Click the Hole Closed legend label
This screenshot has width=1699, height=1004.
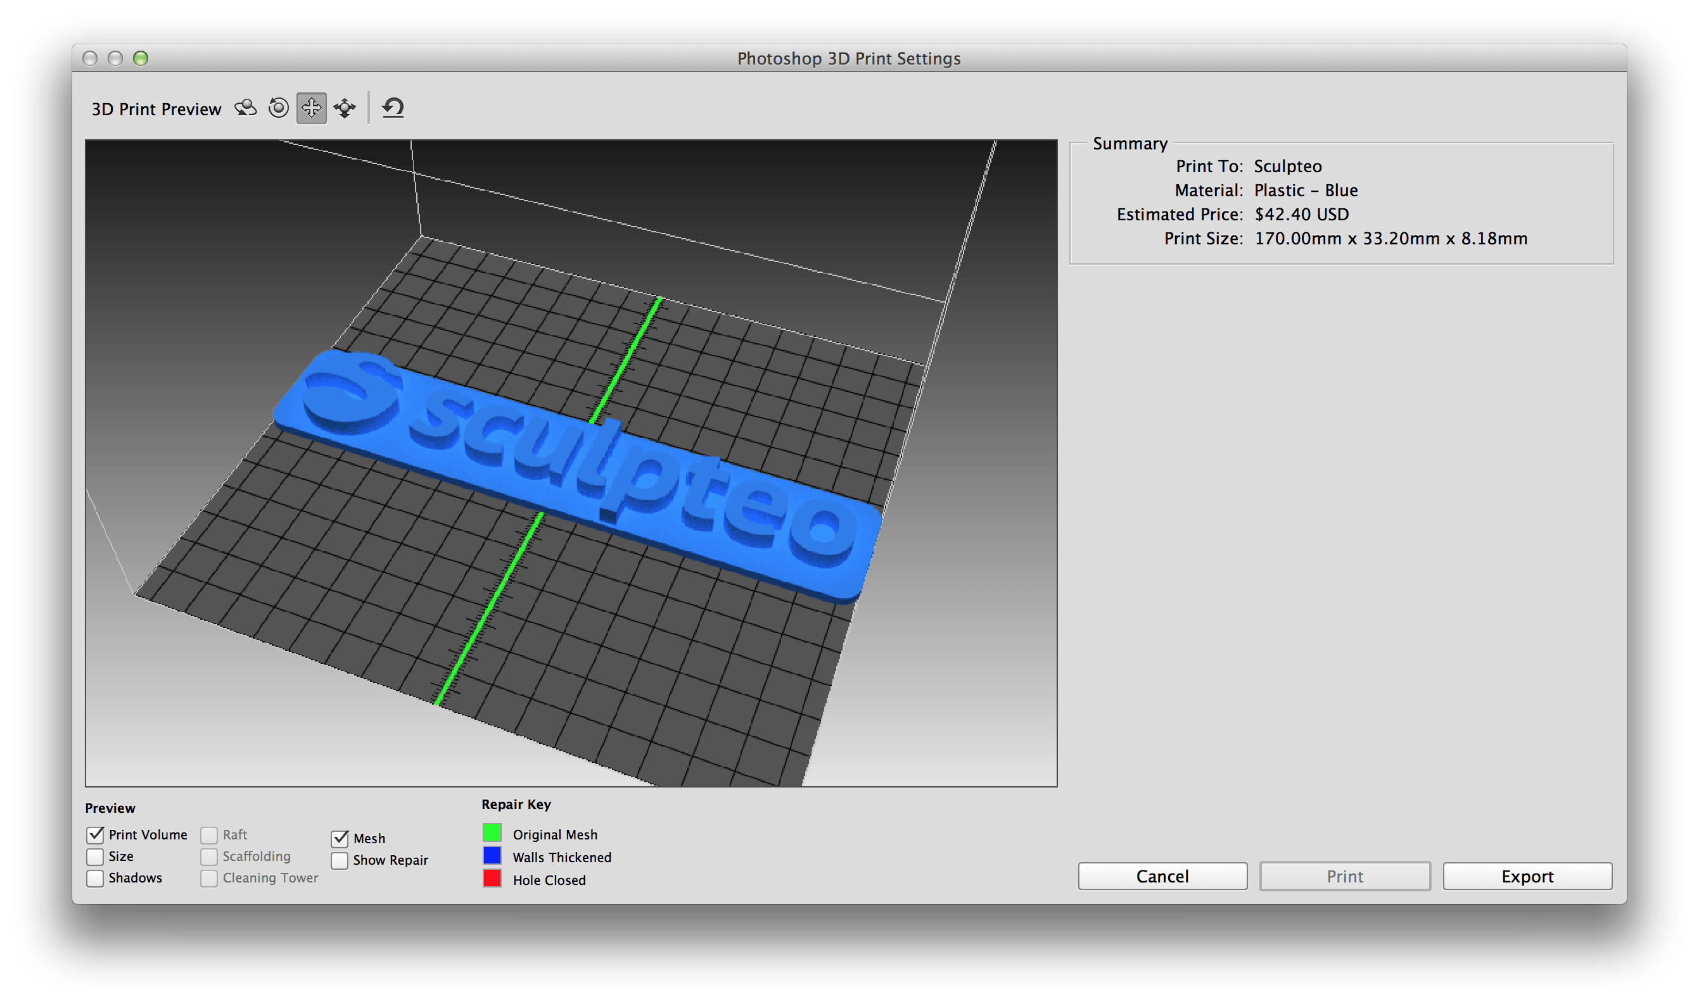point(549,880)
